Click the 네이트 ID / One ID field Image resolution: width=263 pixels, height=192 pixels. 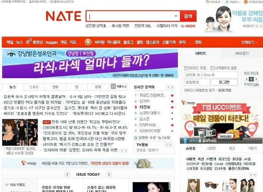(x=211, y=75)
